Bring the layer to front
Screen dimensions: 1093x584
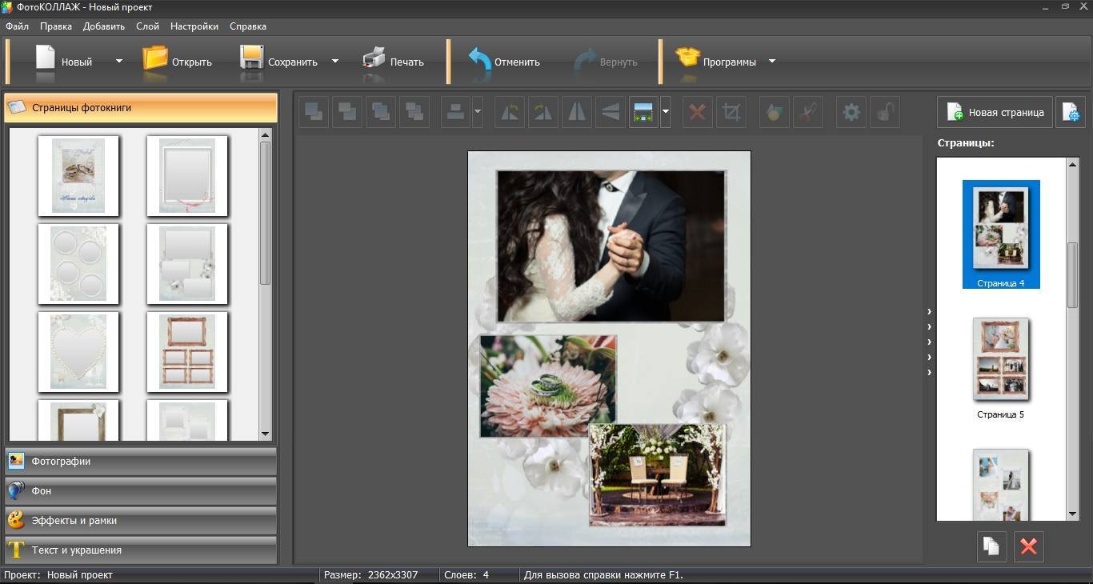coord(314,113)
